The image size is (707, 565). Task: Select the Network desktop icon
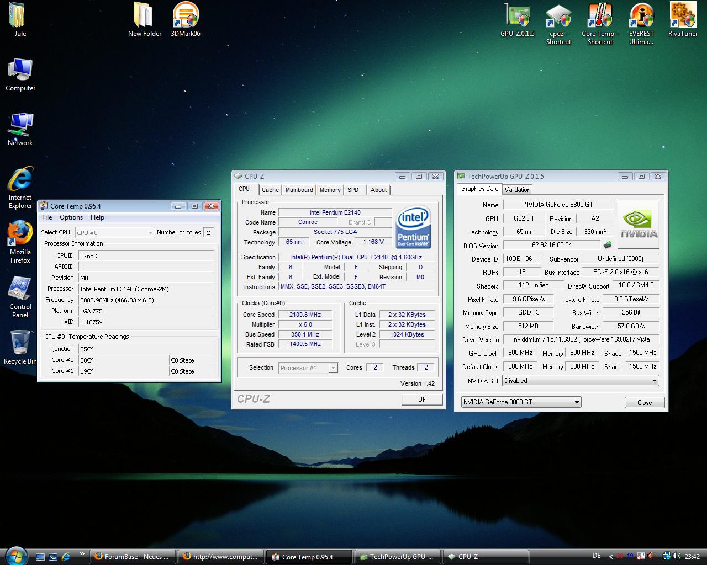(x=20, y=129)
